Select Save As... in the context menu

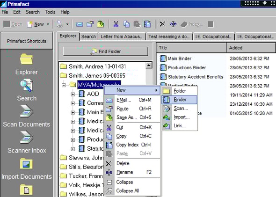click(132, 117)
